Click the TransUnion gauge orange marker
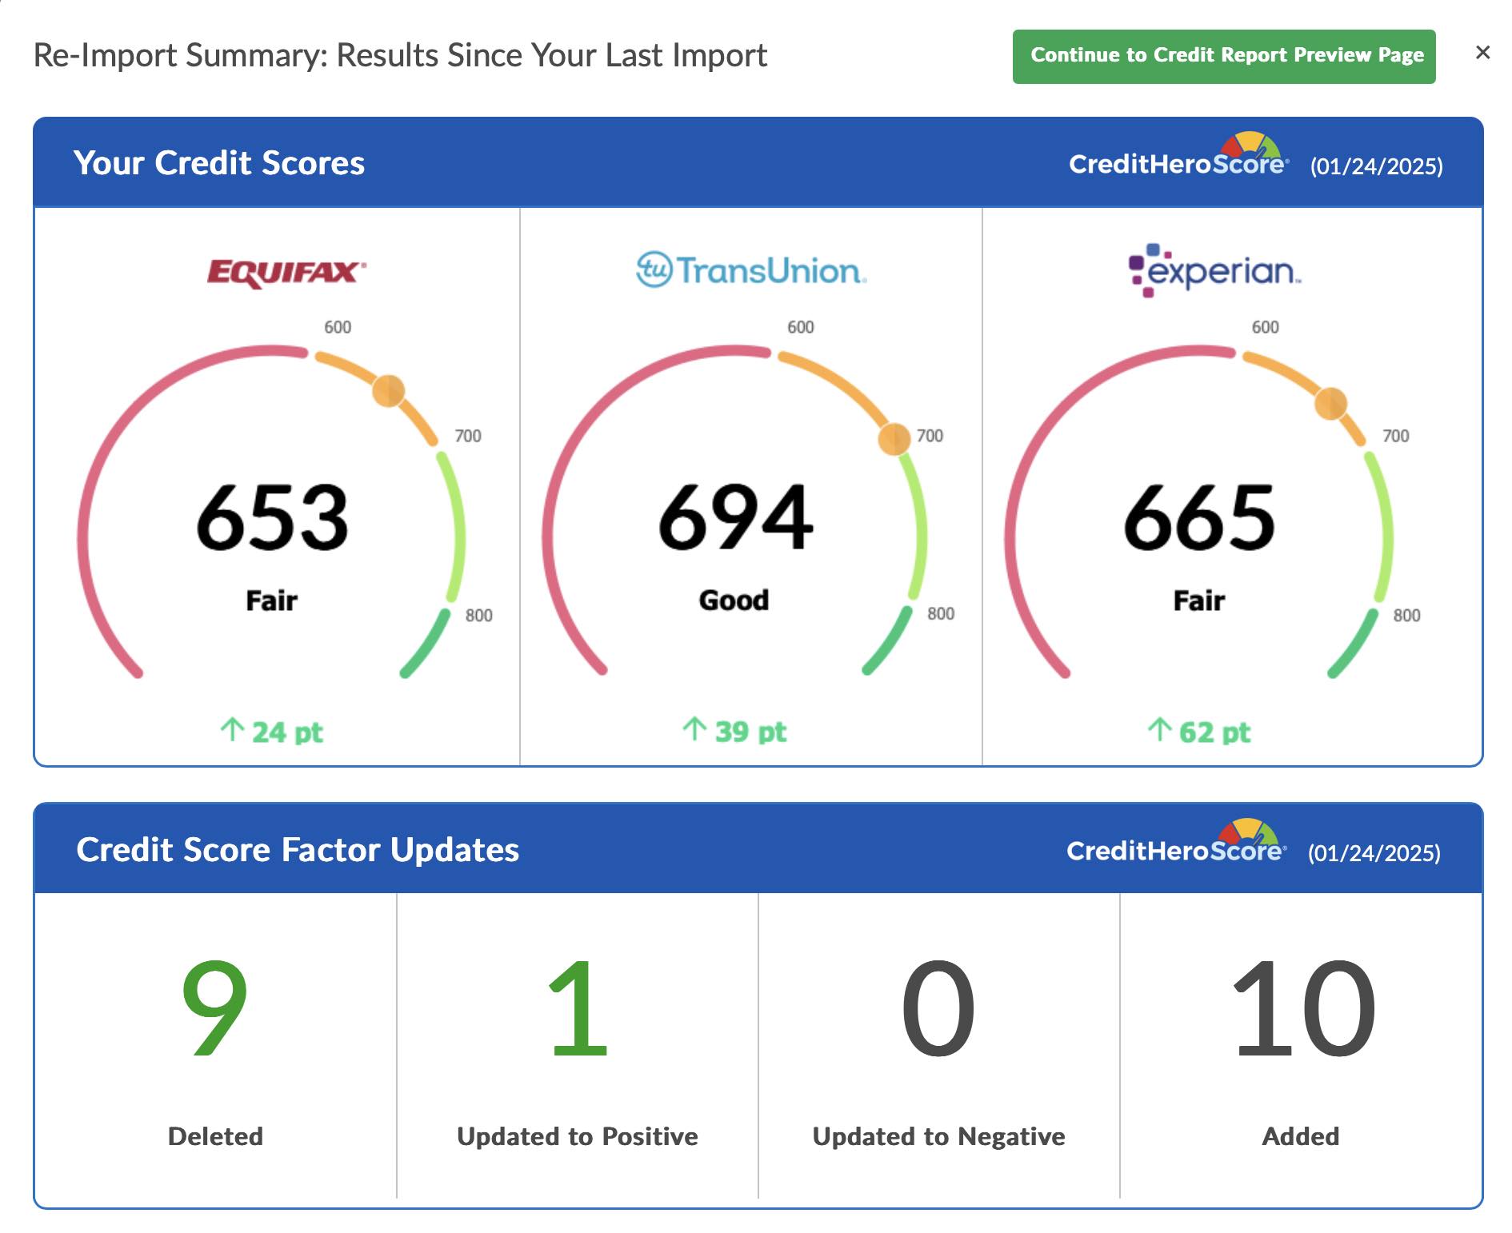Screen dimensions: 1512x1233 click(894, 439)
